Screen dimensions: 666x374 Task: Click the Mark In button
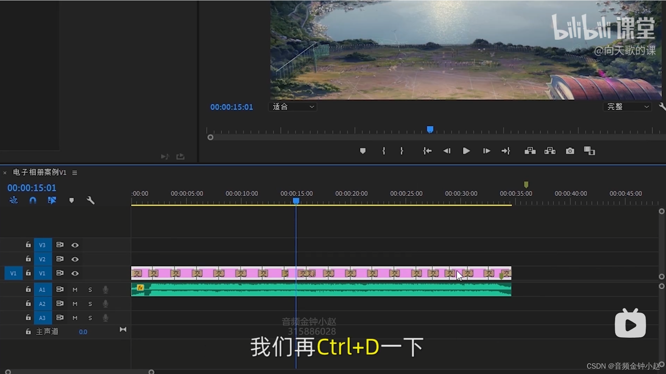point(383,151)
